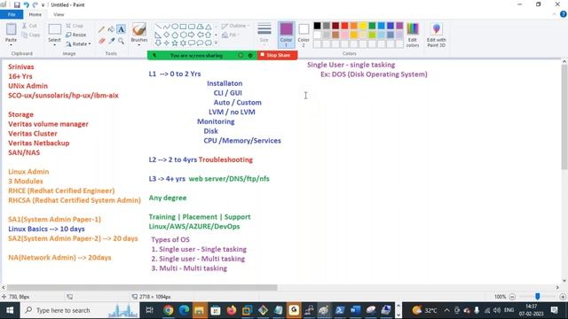
Task: Click Stop Share button
Action: coord(278,55)
